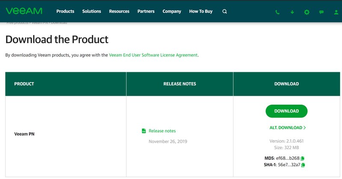The image size is (342, 179).
Task: Copy the SHA-1 checksum
Action: 304,165
